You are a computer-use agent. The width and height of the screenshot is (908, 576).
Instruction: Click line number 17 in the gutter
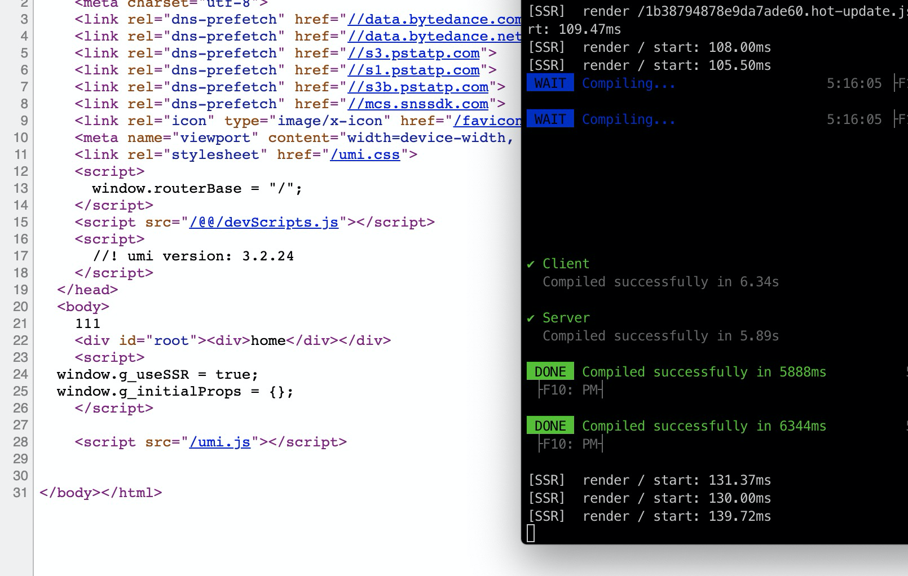20,256
